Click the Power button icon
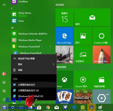Image resolution: width=113 pixels, height=111 pixels. pos(4,99)
